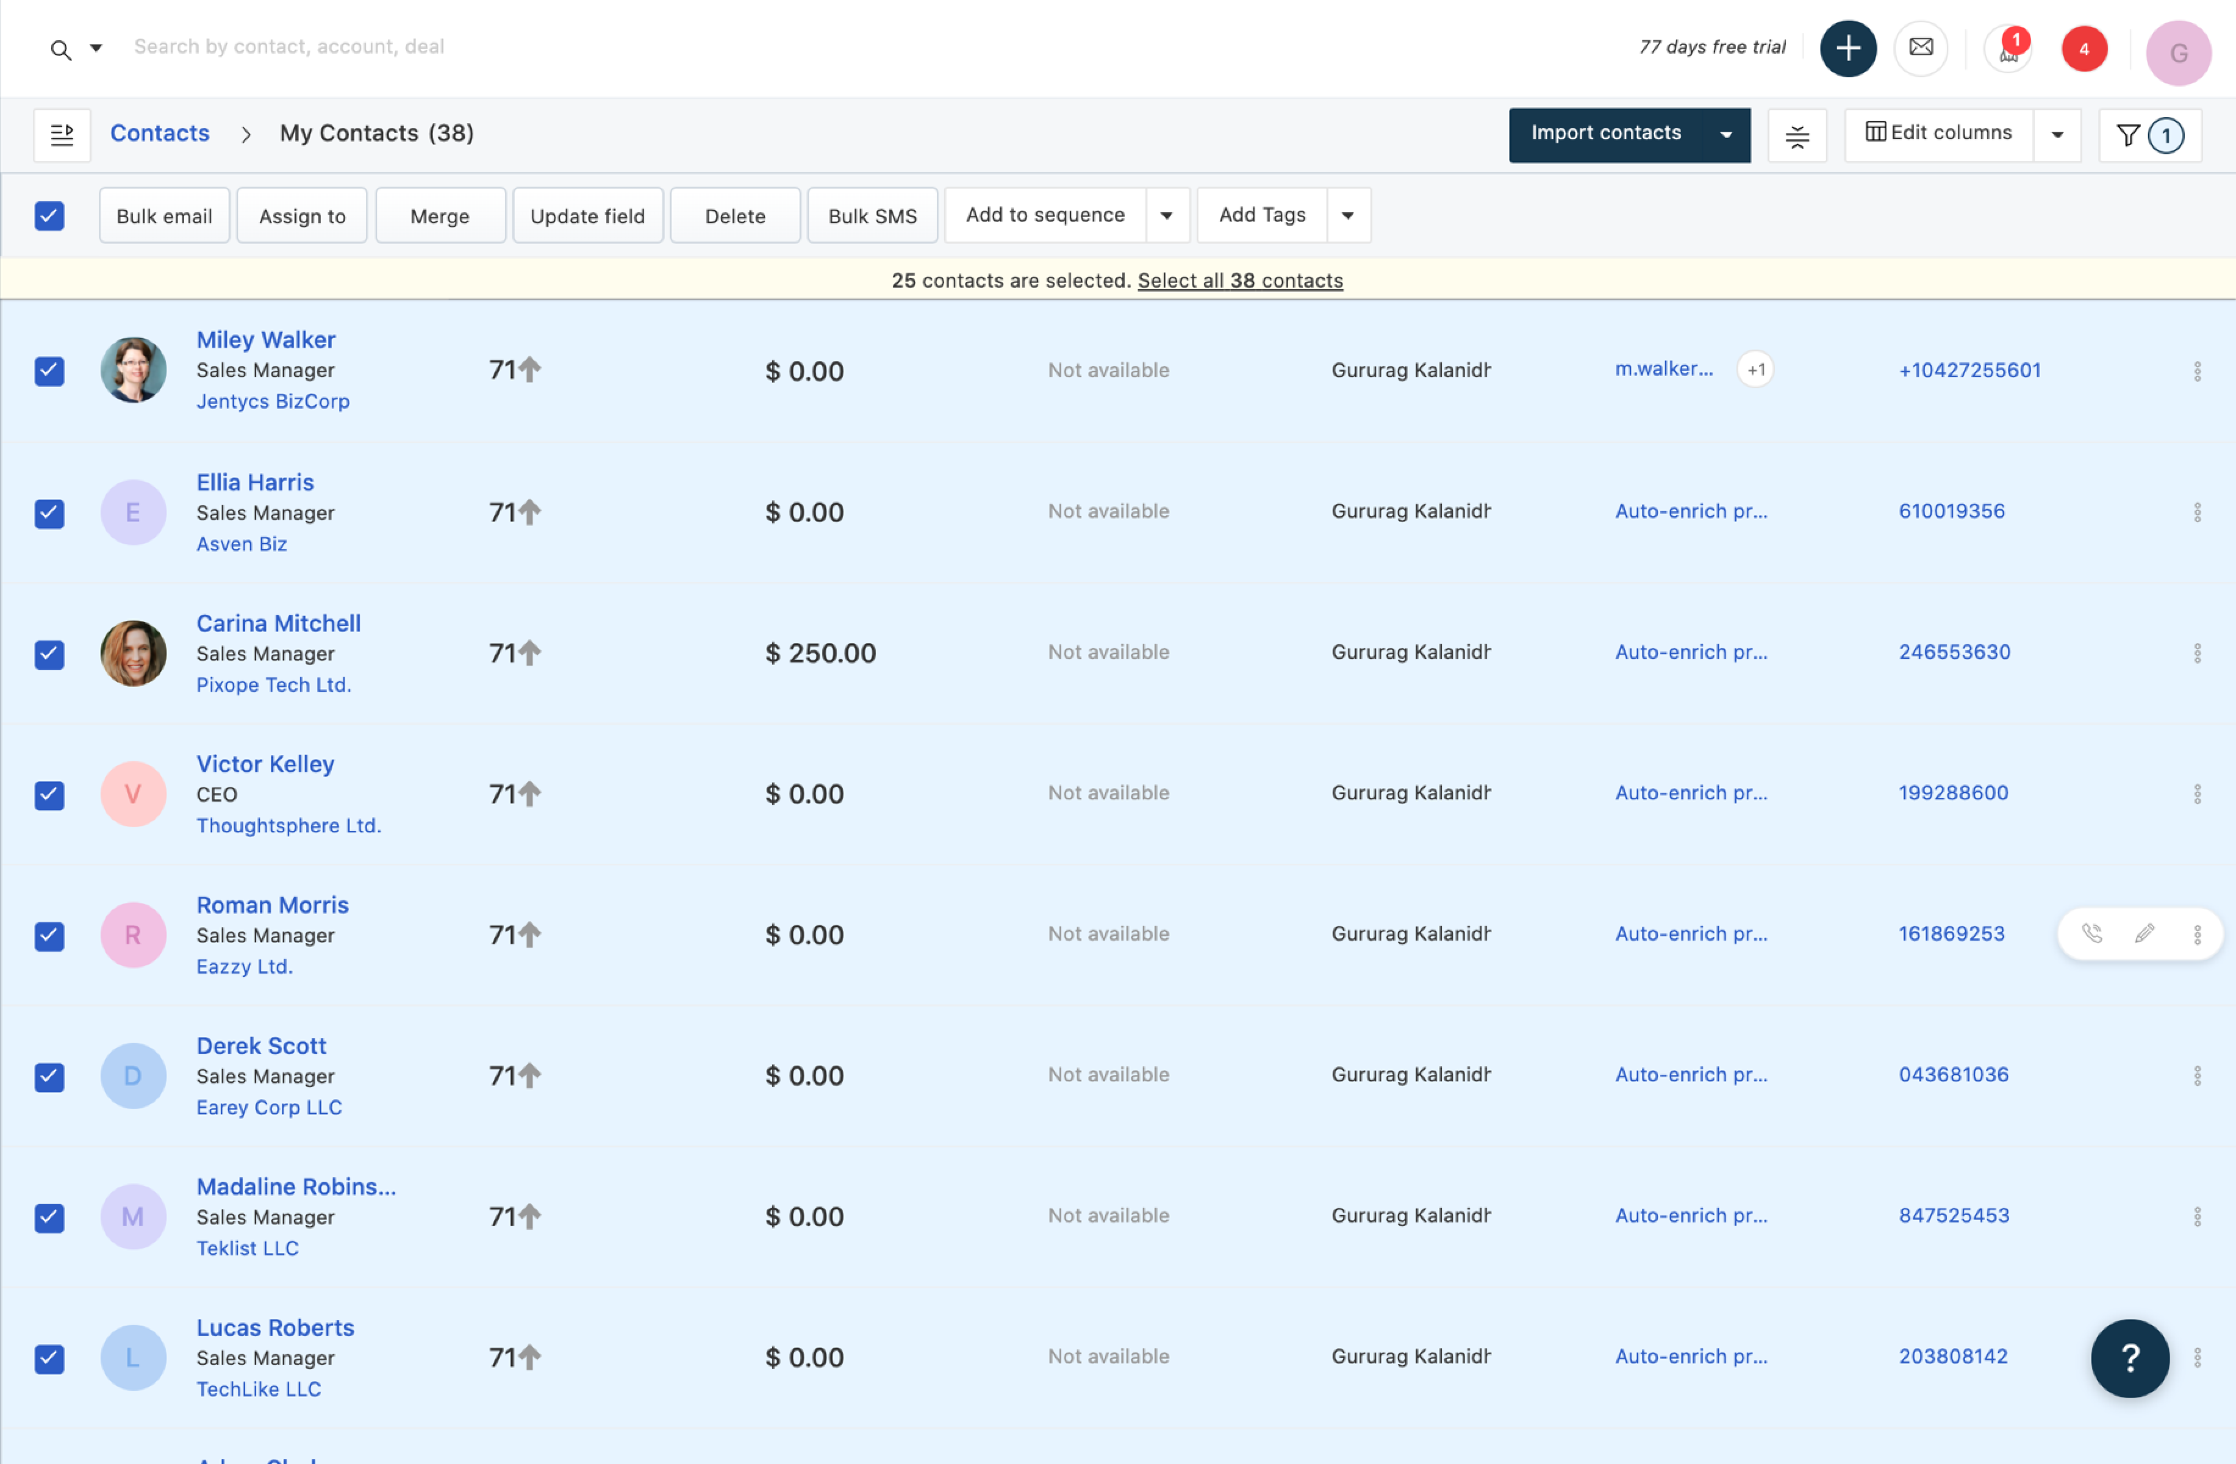Image resolution: width=2236 pixels, height=1464 pixels.
Task: Open the Add Tags dropdown arrow
Action: point(1347,215)
